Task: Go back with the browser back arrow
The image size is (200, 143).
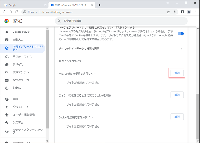Action: [5, 12]
